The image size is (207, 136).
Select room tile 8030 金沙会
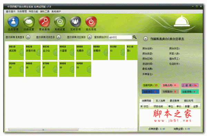(50, 52)
